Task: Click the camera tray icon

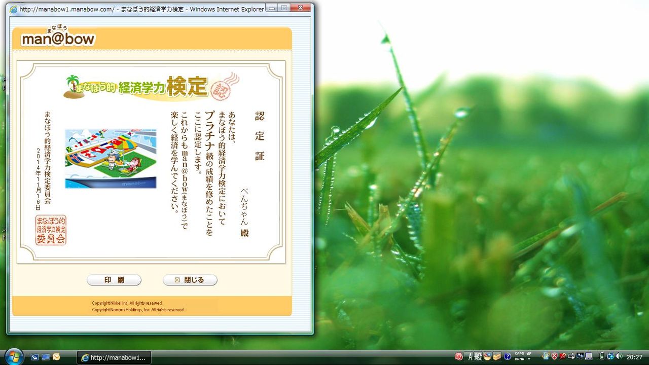Action: [571, 356]
